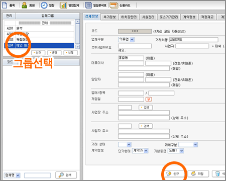Click 신규 under the 업체그룹 list
Viewport: 226px width, 181px height.
(x=38, y=53)
